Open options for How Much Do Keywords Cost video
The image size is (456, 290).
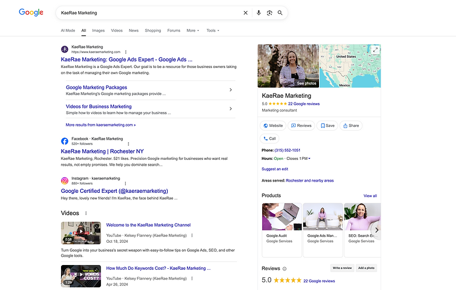point(192,278)
